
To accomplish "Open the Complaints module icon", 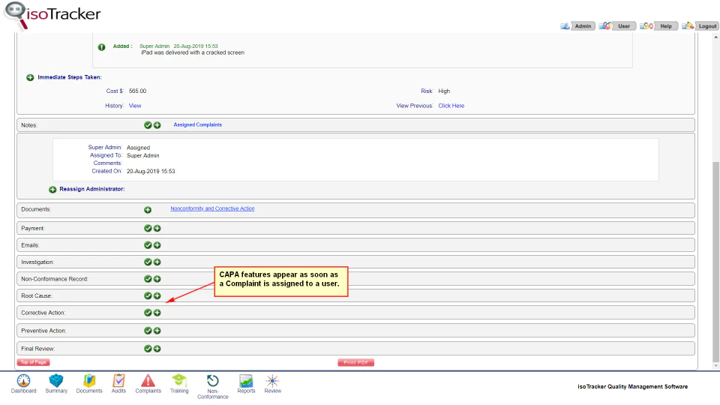I will 148,384.
